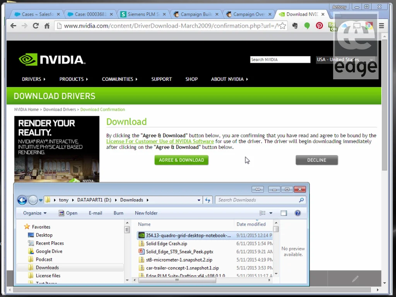
Task: Expand tony breadcrumb arrow
Action: point(73,200)
